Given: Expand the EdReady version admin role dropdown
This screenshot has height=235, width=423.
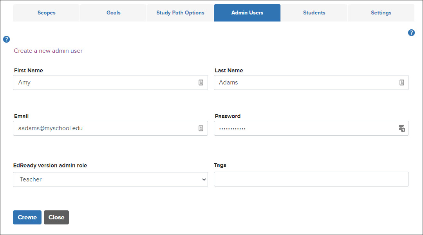Looking at the screenshot, I should tap(110, 179).
